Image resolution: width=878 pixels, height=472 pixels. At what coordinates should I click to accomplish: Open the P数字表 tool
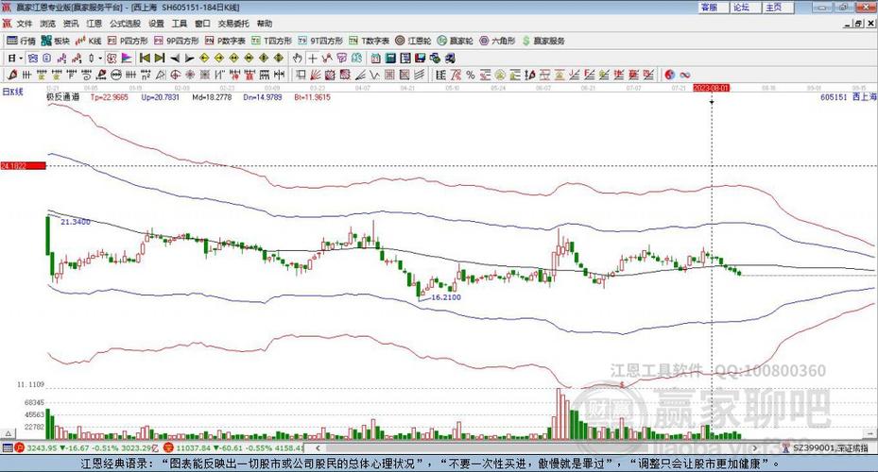click(225, 41)
